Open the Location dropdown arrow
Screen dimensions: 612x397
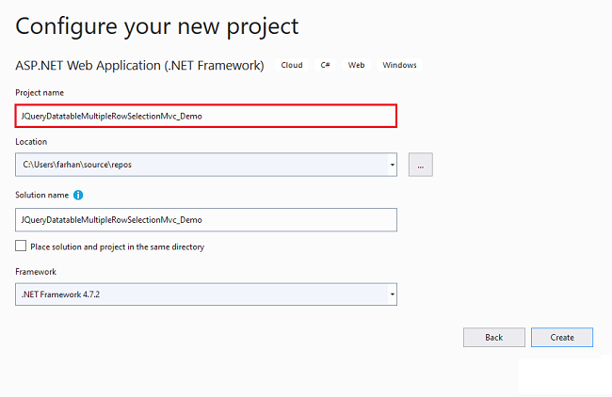click(x=393, y=165)
